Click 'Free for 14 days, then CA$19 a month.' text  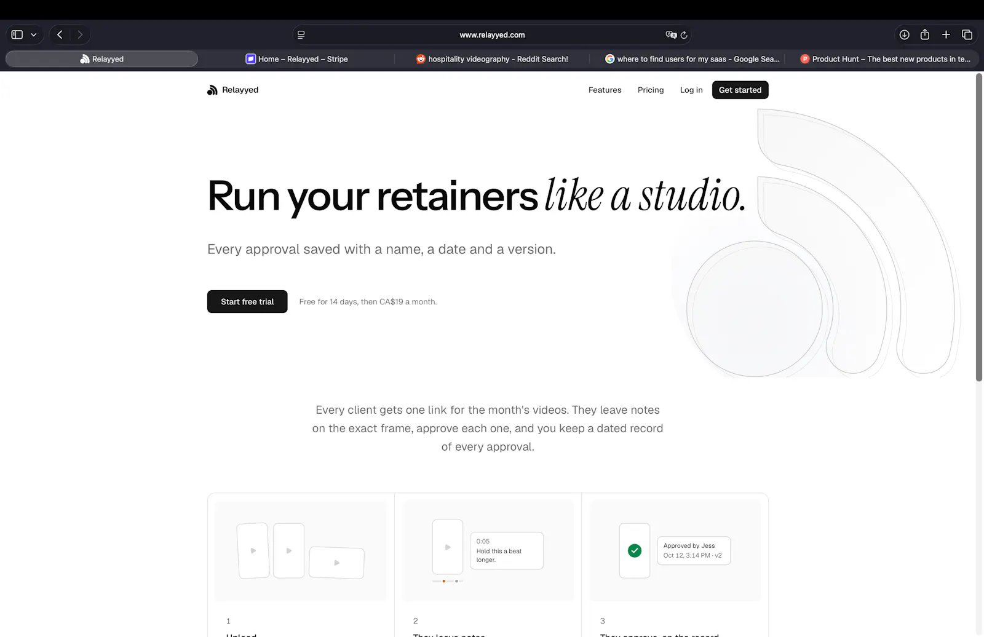click(x=368, y=302)
